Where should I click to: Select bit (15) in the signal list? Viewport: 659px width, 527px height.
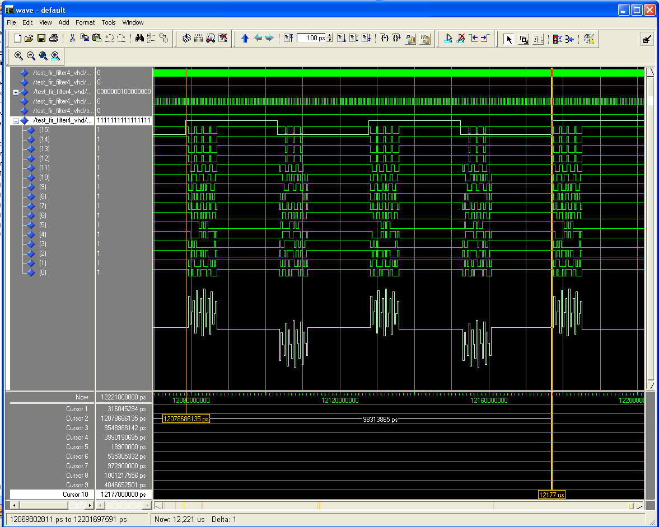44,130
